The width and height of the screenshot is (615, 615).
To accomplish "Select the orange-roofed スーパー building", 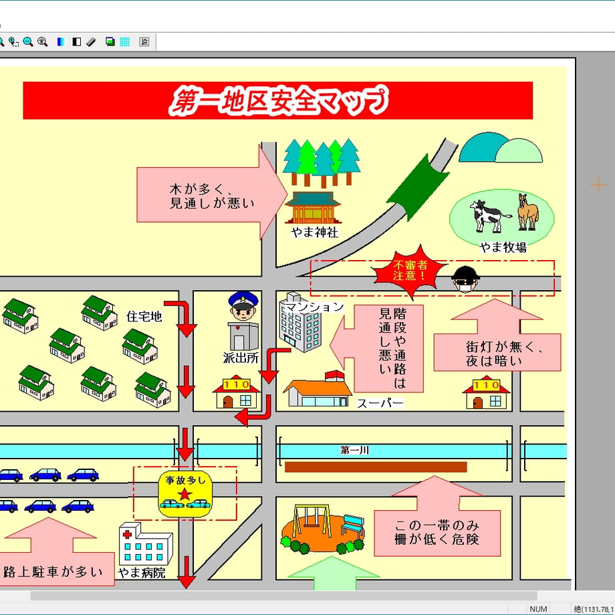I will (318, 388).
